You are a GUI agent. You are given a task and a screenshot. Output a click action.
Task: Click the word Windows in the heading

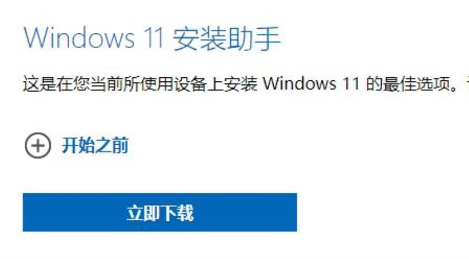coord(79,38)
